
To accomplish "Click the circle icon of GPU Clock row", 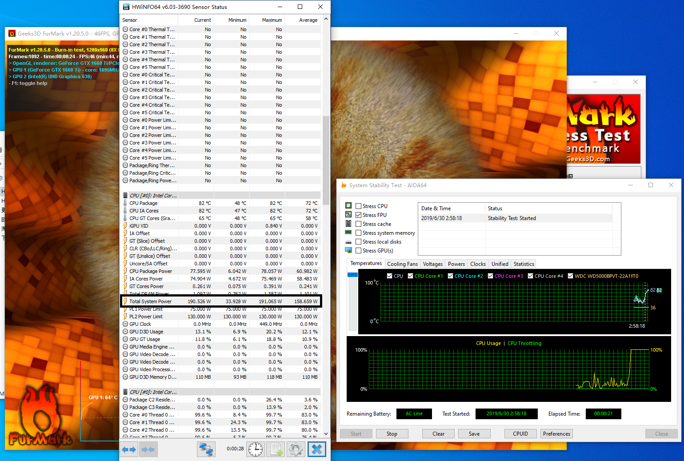I will click(x=125, y=324).
